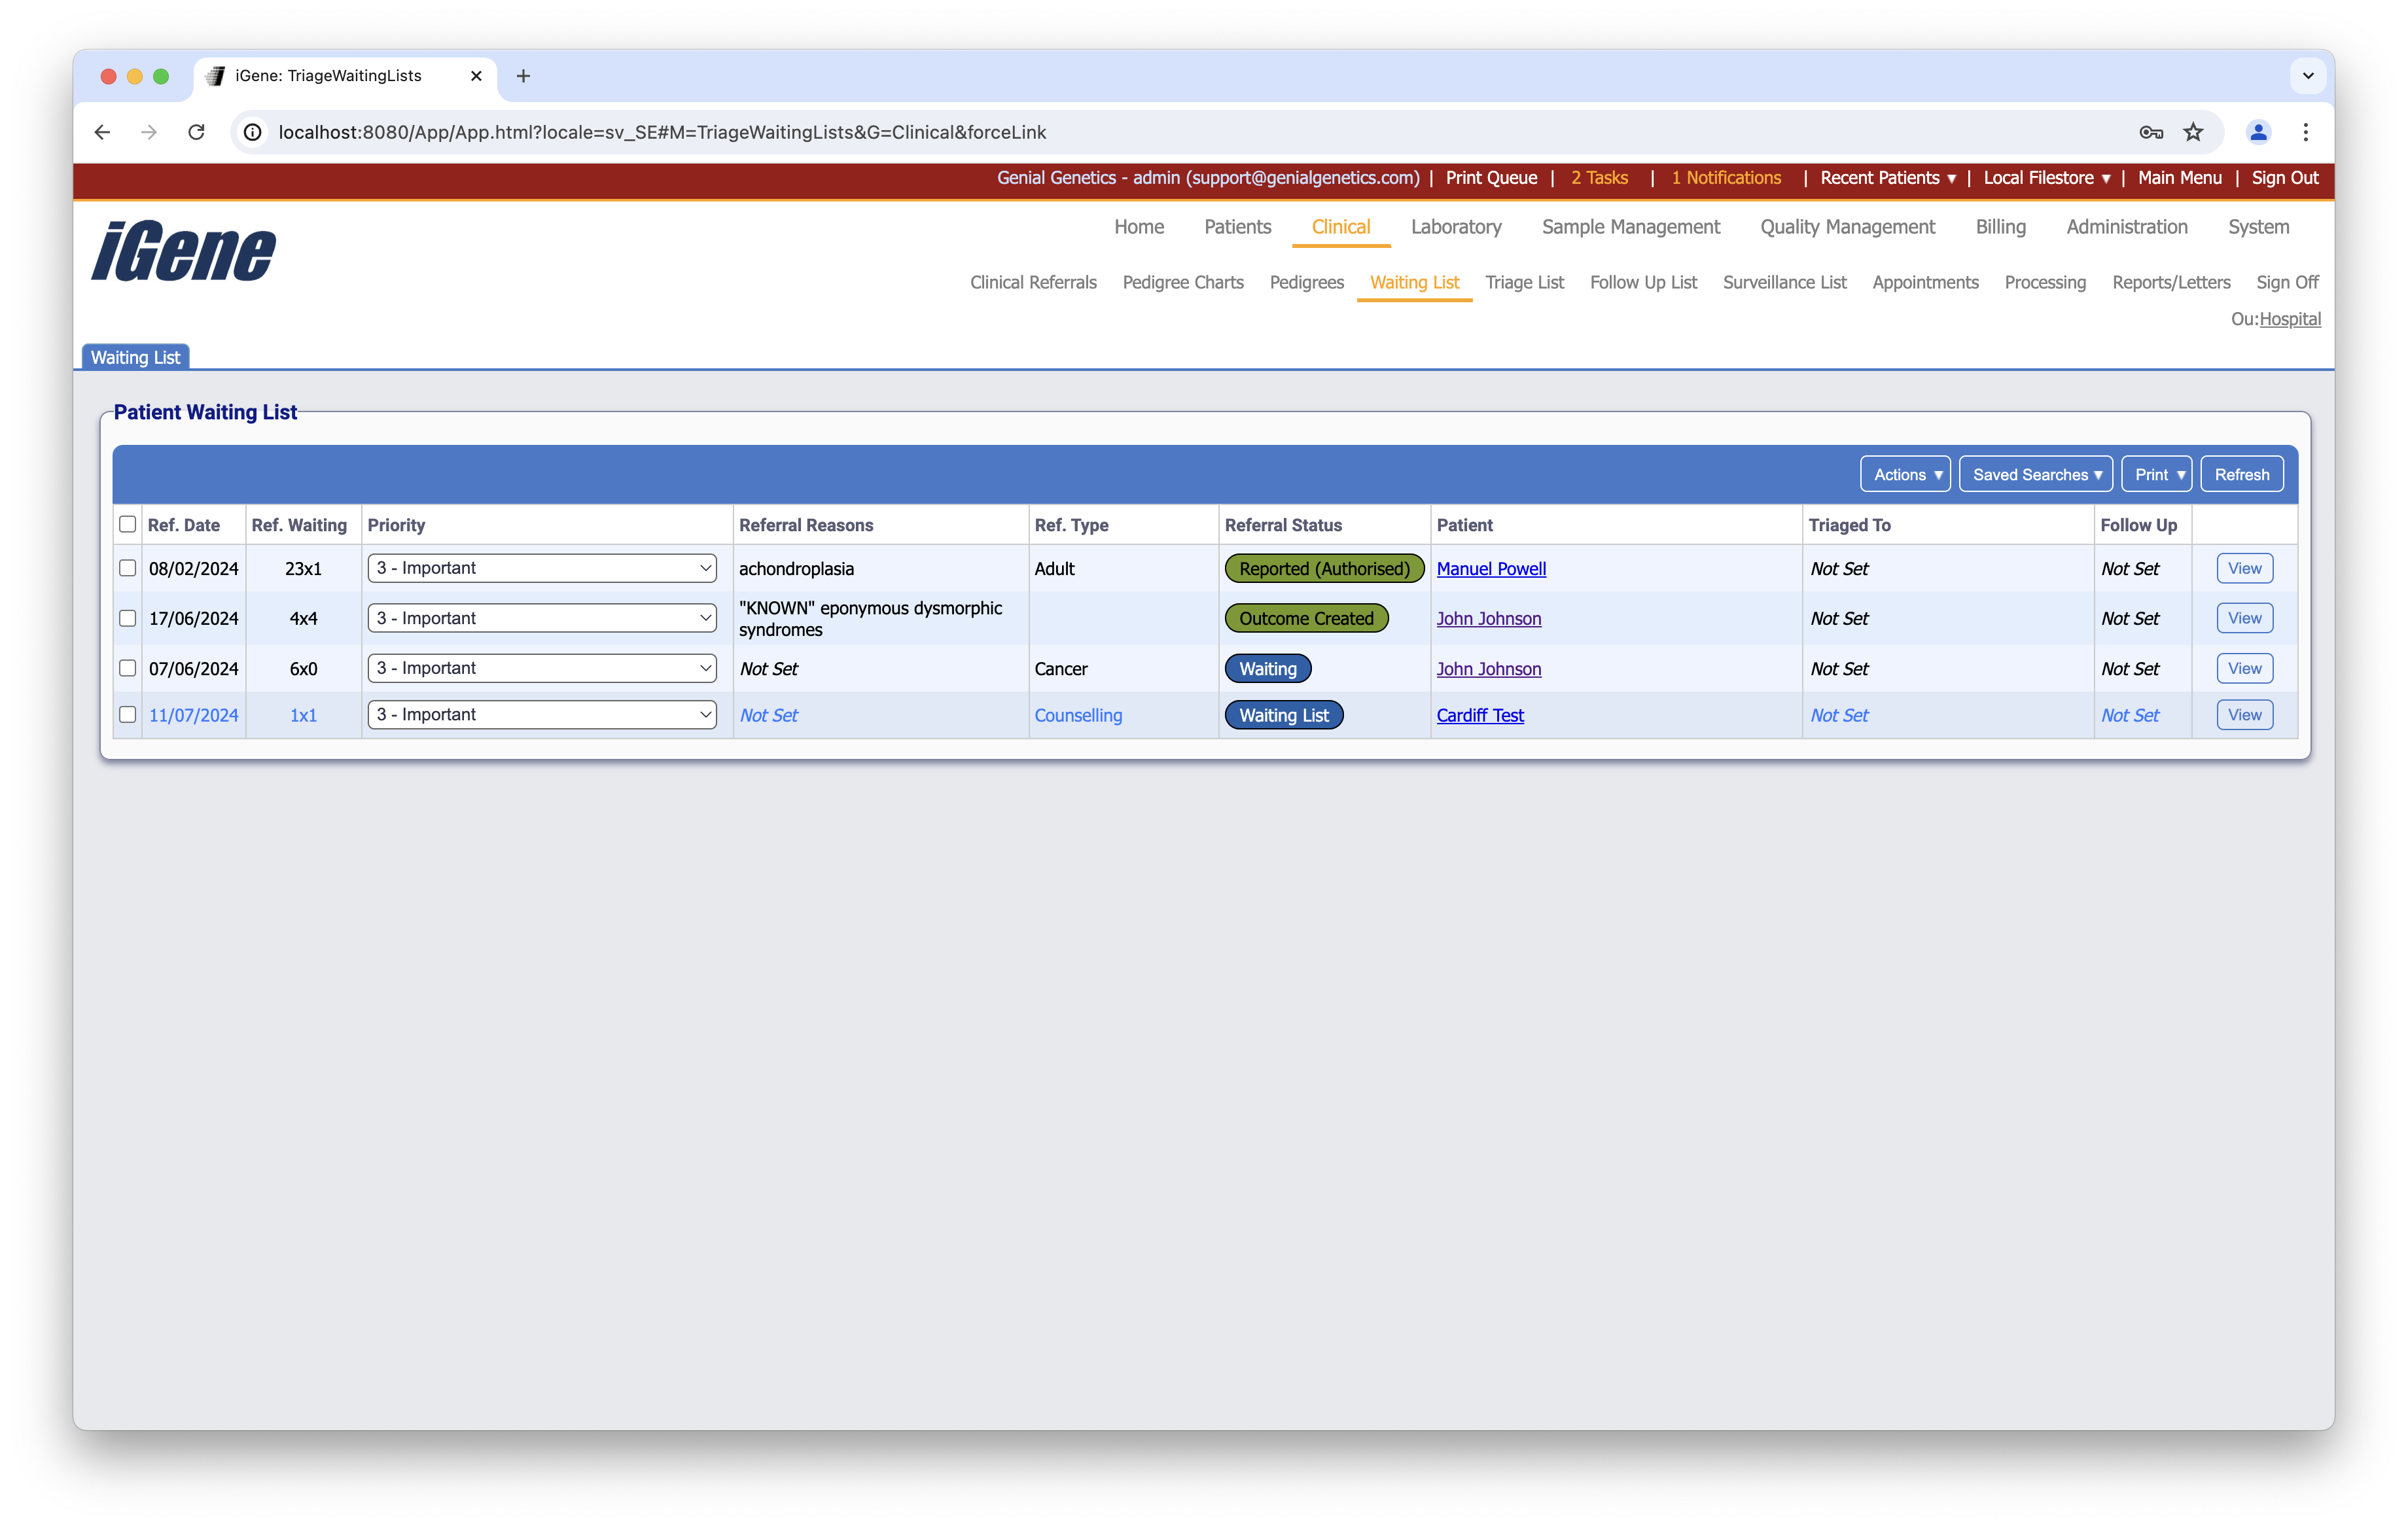The image size is (2408, 1527).
Task: Open the password key icon in address bar
Action: [2151, 132]
